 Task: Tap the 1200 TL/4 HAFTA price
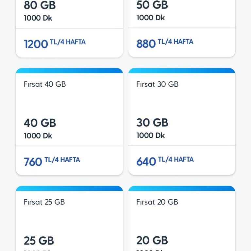(55, 43)
